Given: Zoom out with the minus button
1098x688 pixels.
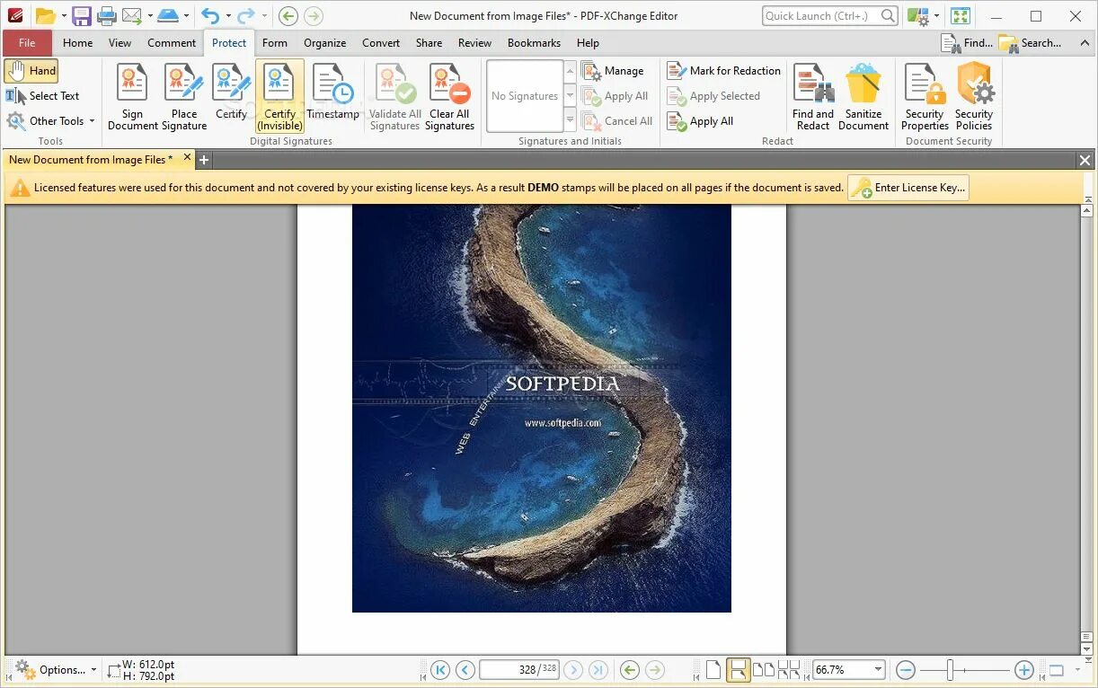Looking at the screenshot, I should pos(906,670).
